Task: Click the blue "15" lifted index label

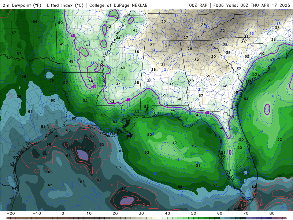Action: 278,24
